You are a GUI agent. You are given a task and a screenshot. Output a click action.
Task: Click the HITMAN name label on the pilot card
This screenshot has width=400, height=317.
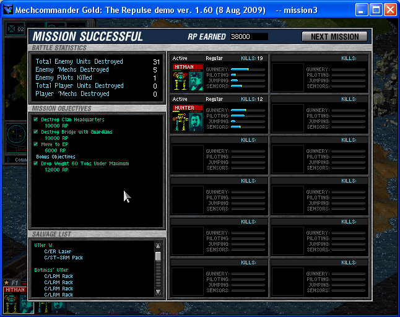[188, 67]
